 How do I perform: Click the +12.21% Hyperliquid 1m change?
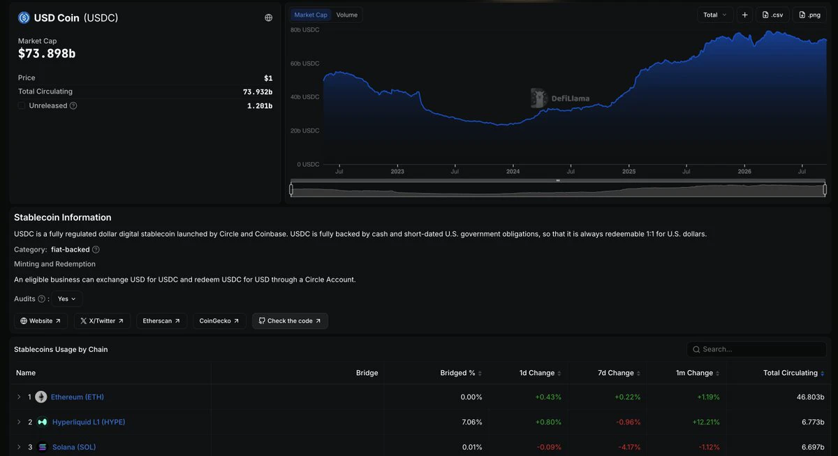pos(706,422)
